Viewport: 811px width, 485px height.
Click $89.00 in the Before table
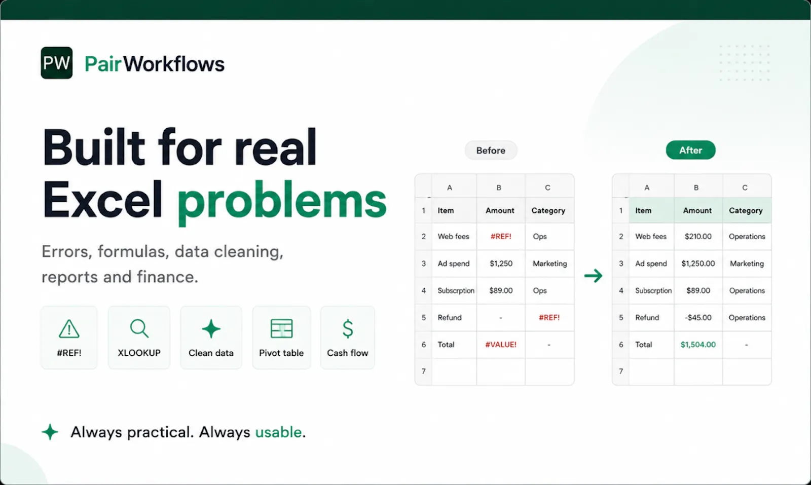[501, 290]
